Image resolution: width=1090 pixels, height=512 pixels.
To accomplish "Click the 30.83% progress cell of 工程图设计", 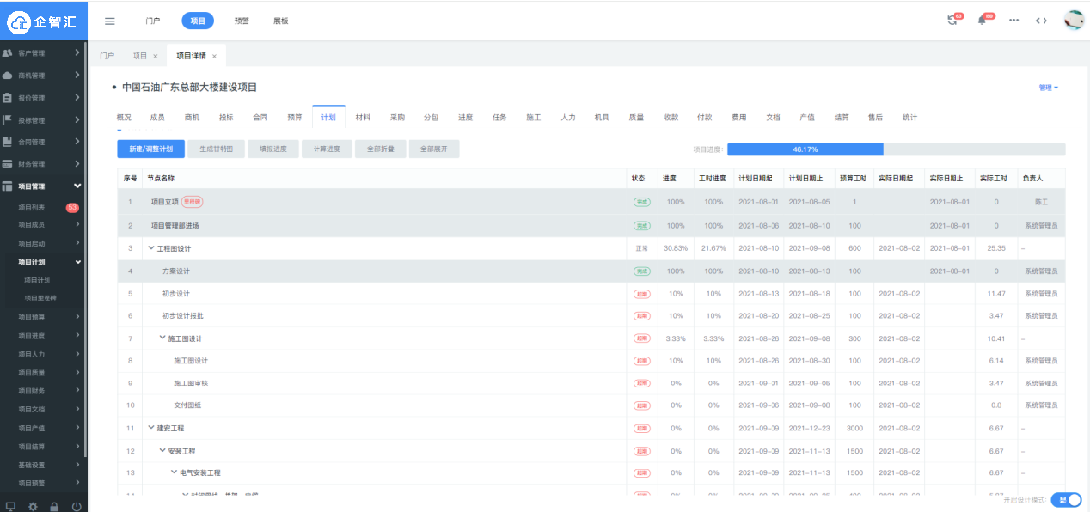I will (x=676, y=248).
